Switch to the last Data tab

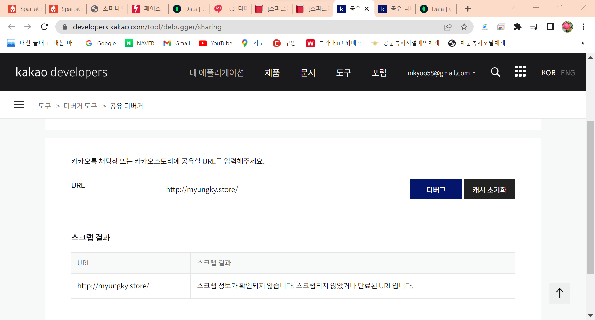click(436, 9)
